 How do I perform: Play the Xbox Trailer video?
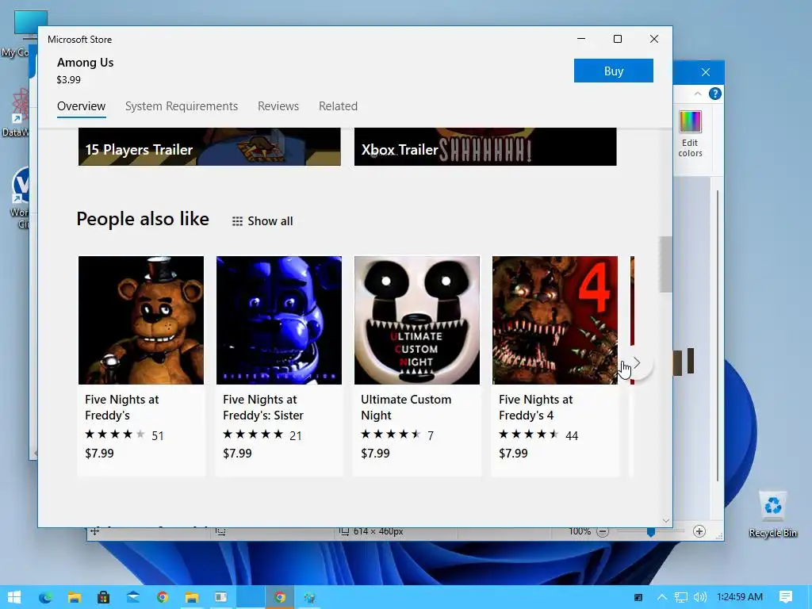485,147
